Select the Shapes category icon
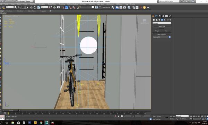The image size is (208, 125). [157, 20]
